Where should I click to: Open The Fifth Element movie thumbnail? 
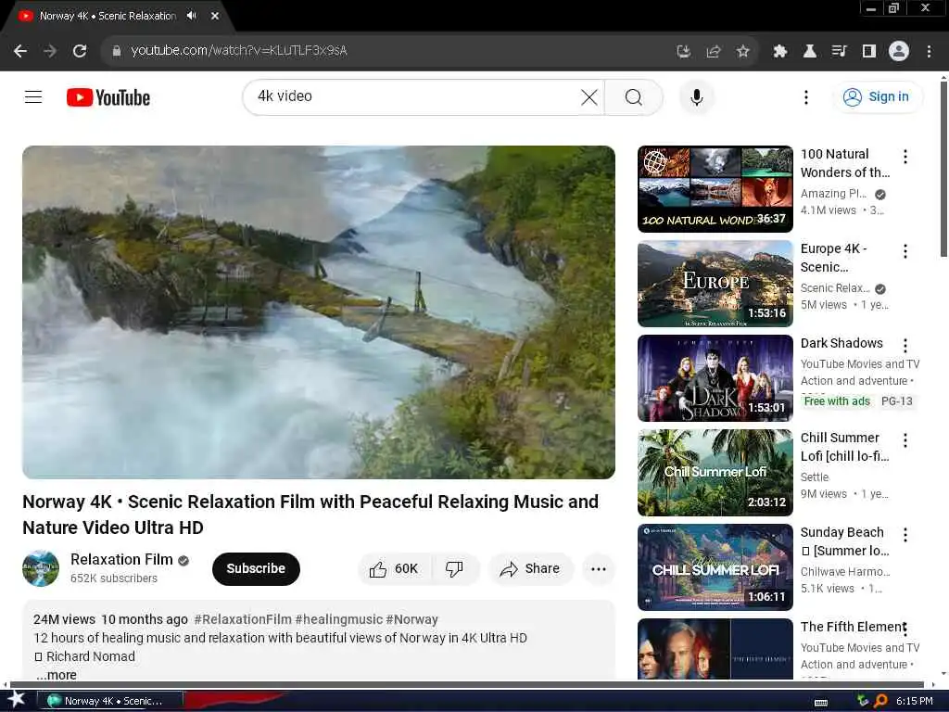pos(715,648)
